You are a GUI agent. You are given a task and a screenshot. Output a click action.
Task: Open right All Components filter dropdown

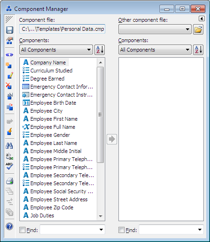155,50
